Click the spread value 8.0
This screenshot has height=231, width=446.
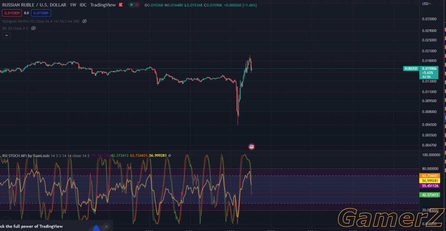(26, 13)
